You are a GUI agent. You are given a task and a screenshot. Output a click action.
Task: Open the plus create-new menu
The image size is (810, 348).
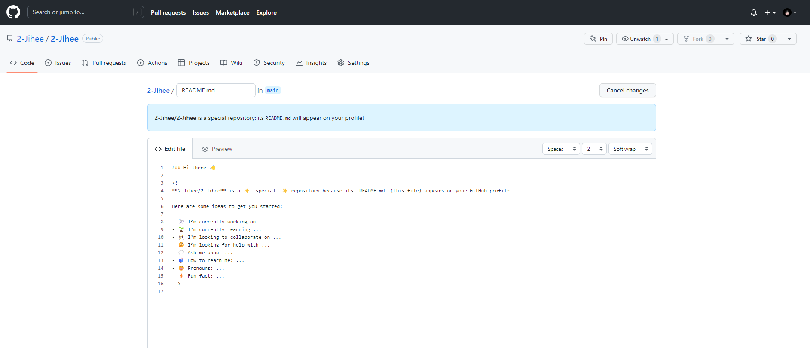[x=770, y=12]
